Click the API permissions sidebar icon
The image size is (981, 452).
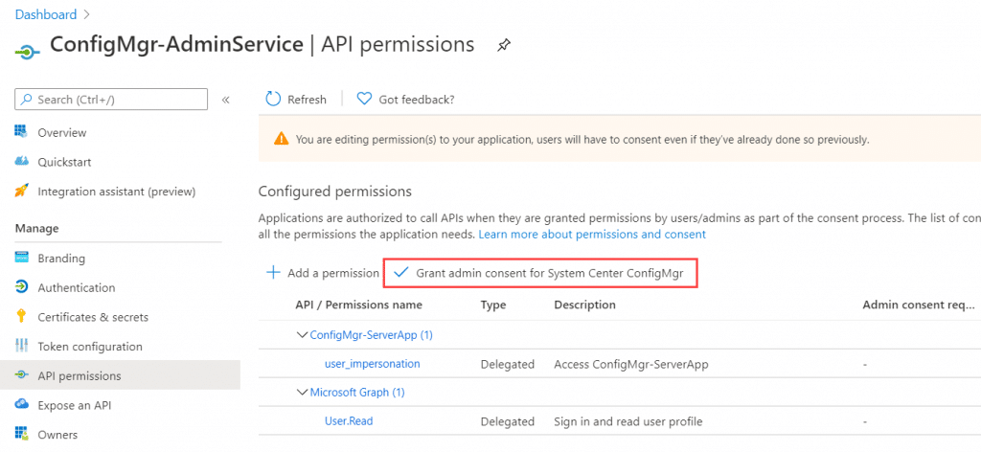21,375
